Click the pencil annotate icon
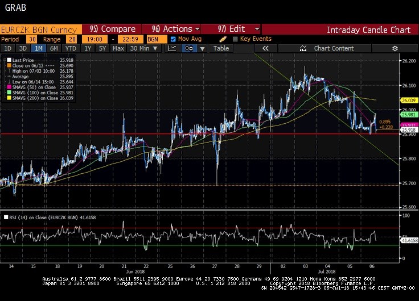Image resolution: width=419 pixels, height=301 pixels. click(x=223, y=39)
